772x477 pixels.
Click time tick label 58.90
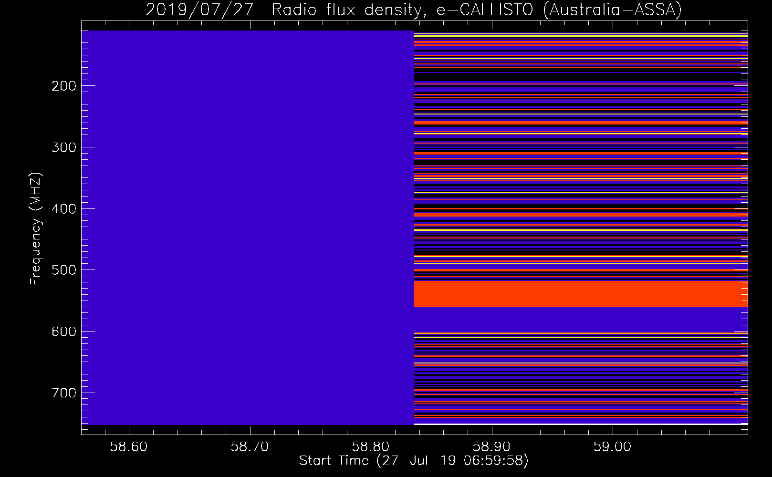click(491, 447)
